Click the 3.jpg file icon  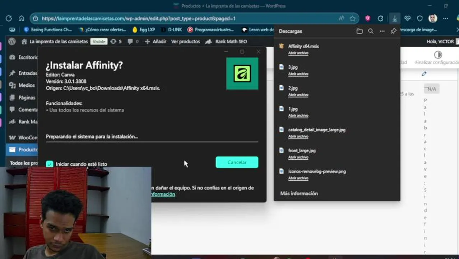pyautogui.click(x=282, y=67)
